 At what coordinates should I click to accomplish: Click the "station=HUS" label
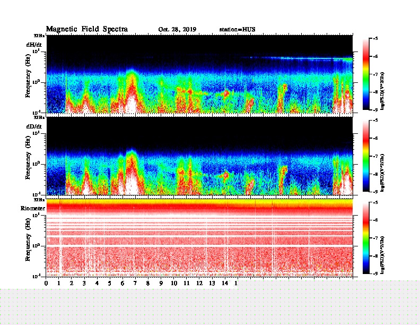(x=237, y=30)
